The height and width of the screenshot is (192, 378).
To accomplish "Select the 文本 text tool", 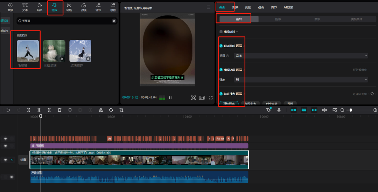I will [25, 7].
